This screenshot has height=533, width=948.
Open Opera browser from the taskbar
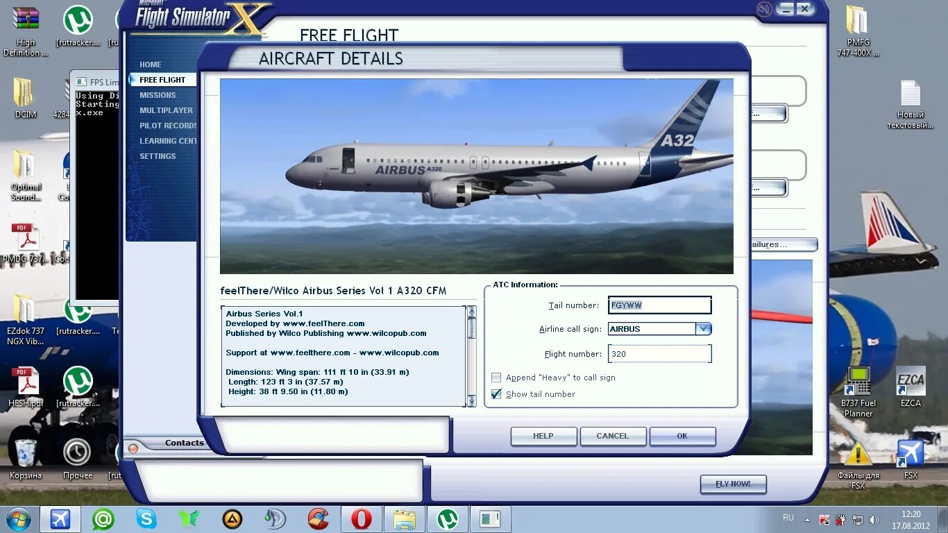tap(361, 519)
